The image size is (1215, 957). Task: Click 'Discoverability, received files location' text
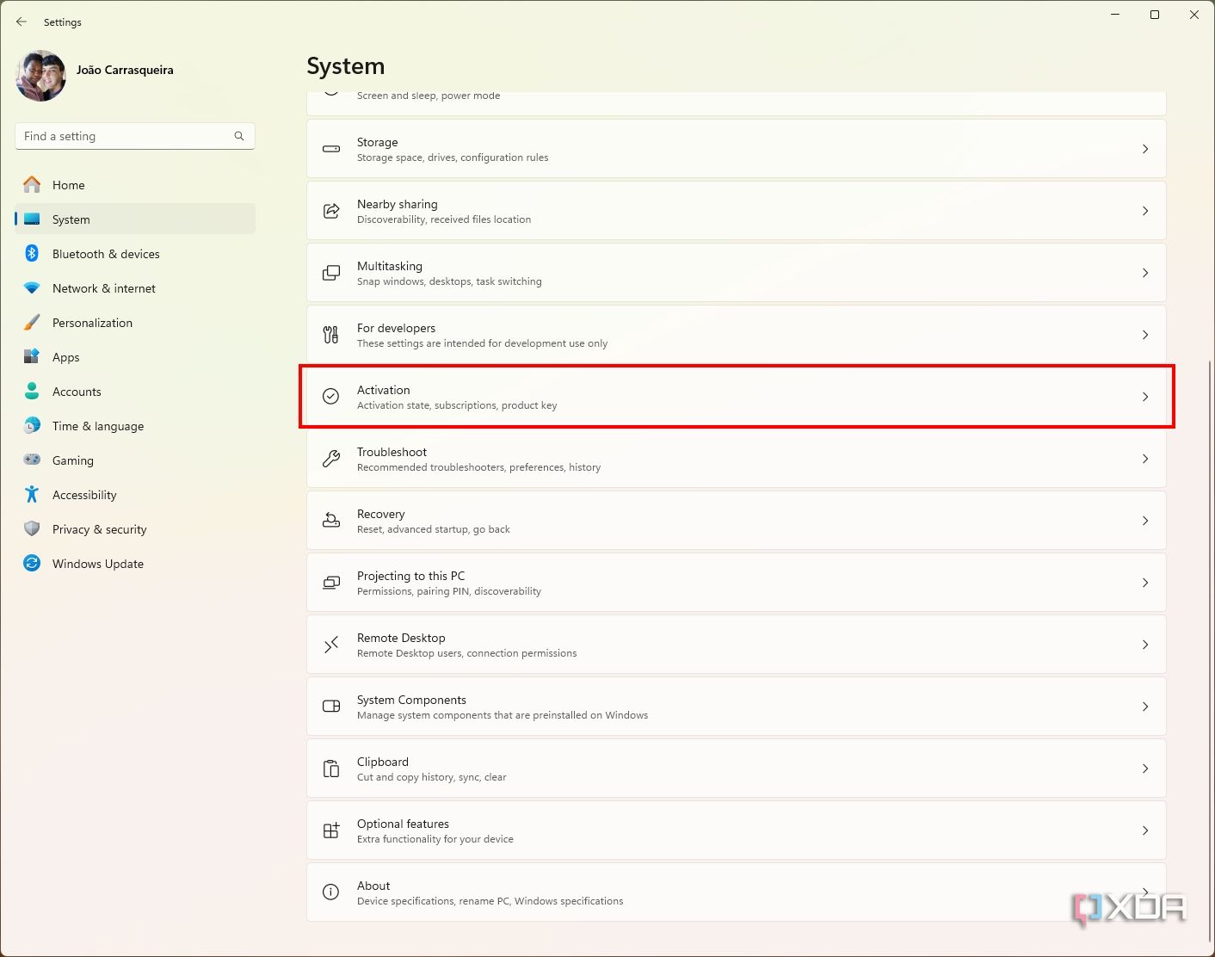444,219
